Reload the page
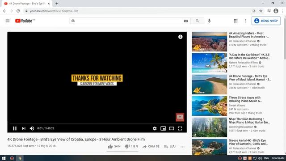This screenshot has width=286, height=161. pyautogui.click(x=18, y=11)
